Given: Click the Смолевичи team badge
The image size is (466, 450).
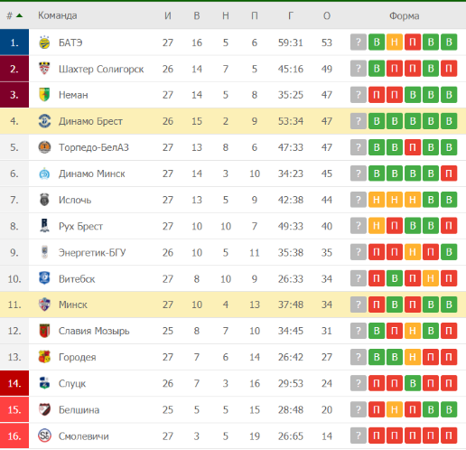Looking at the screenshot, I should [x=44, y=436].
